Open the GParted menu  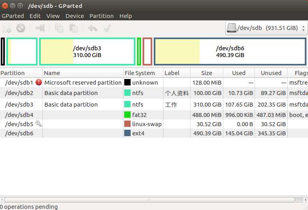pos(13,16)
